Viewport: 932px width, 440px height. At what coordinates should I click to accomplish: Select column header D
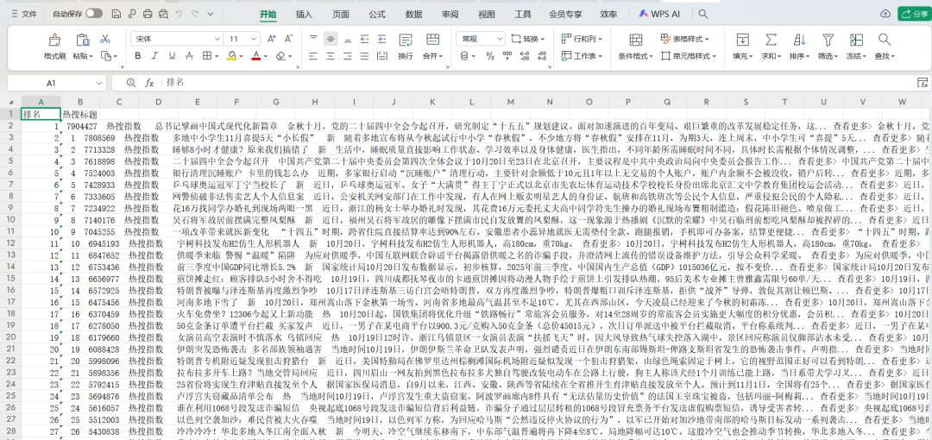(158, 103)
